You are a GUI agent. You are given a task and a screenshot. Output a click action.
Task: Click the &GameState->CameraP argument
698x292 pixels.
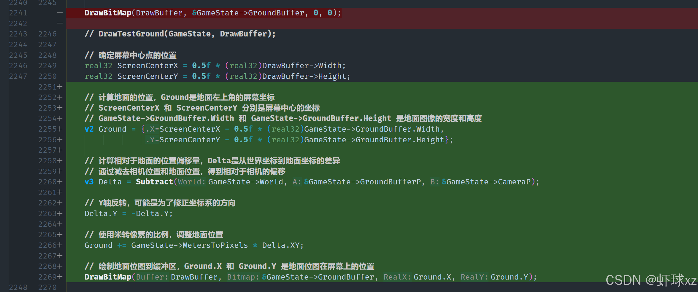pyautogui.click(x=486, y=182)
